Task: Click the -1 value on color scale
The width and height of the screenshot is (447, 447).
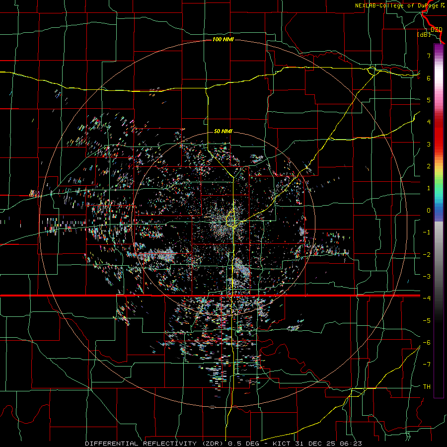Action: point(427,232)
